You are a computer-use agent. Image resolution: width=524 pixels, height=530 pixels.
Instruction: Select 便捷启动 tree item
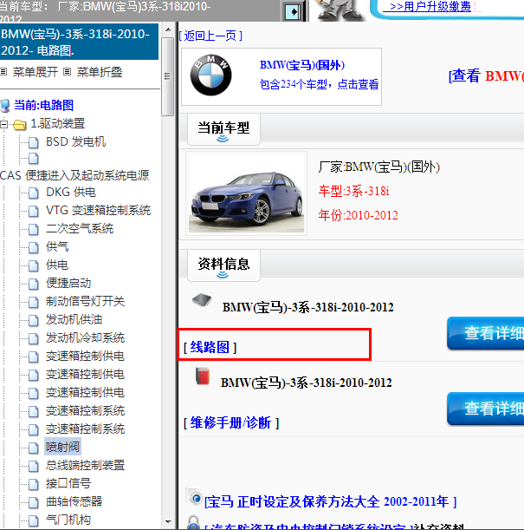(68, 283)
